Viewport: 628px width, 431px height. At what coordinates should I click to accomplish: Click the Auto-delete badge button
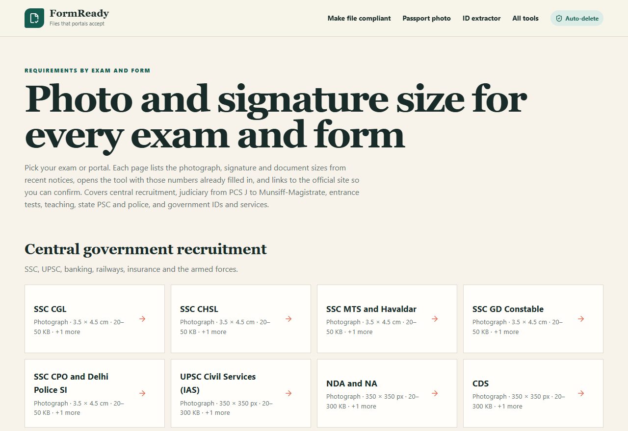[577, 19]
